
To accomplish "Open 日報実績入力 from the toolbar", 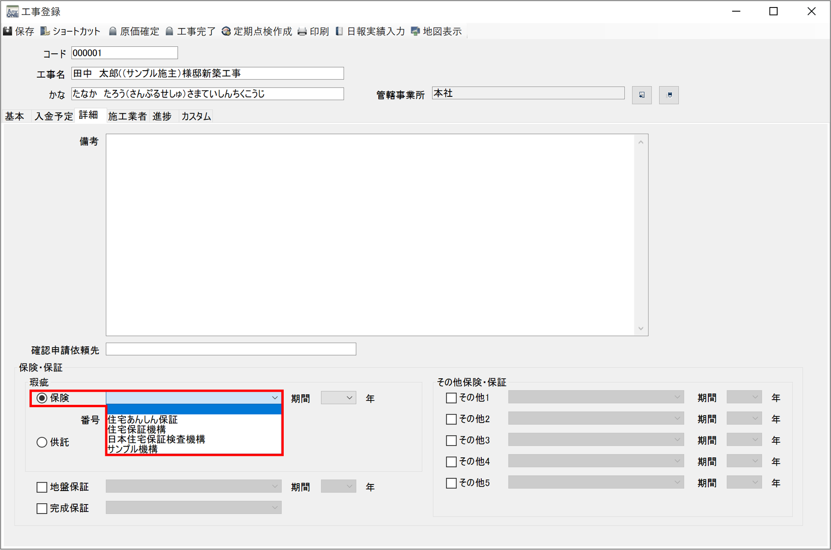I will click(x=339, y=31).
